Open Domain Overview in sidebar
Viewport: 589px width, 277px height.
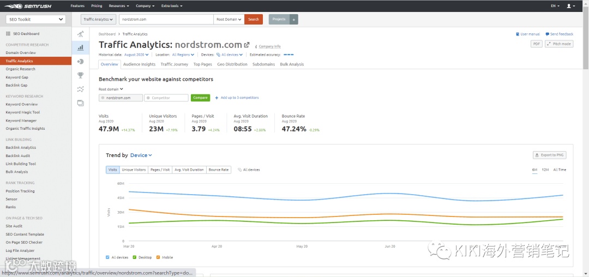[x=21, y=53]
